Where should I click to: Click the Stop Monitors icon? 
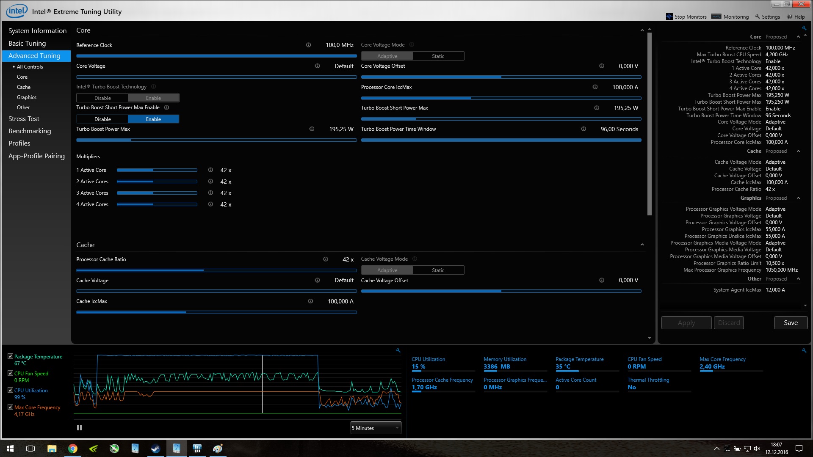point(669,17)
